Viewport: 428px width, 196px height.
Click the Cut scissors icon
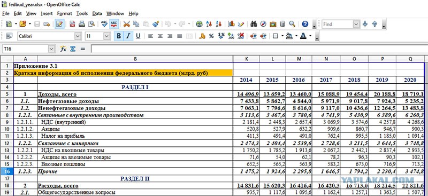pos(126,24)
